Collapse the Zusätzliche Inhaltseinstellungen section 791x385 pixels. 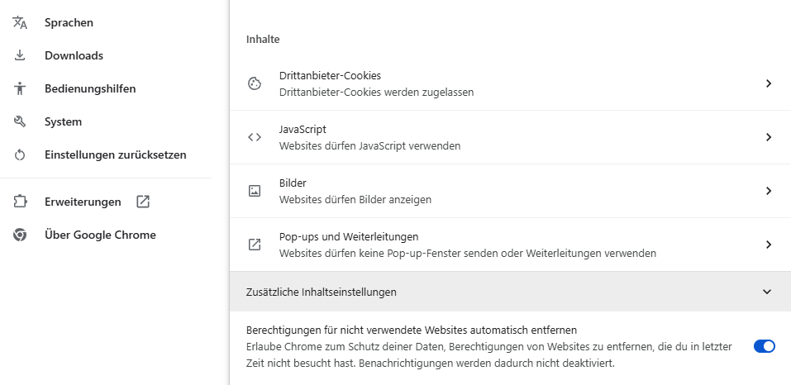click(767, 292)
